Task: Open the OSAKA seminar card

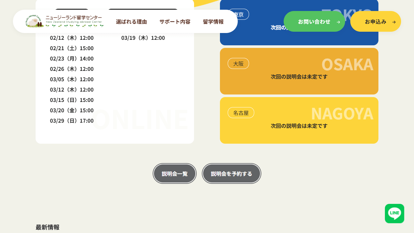Action: pyautogui.click(x=299, y=71)
